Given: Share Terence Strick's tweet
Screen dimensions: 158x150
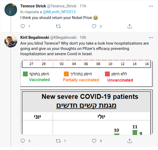Looking at the screenshot, I should tap(130, 26).
